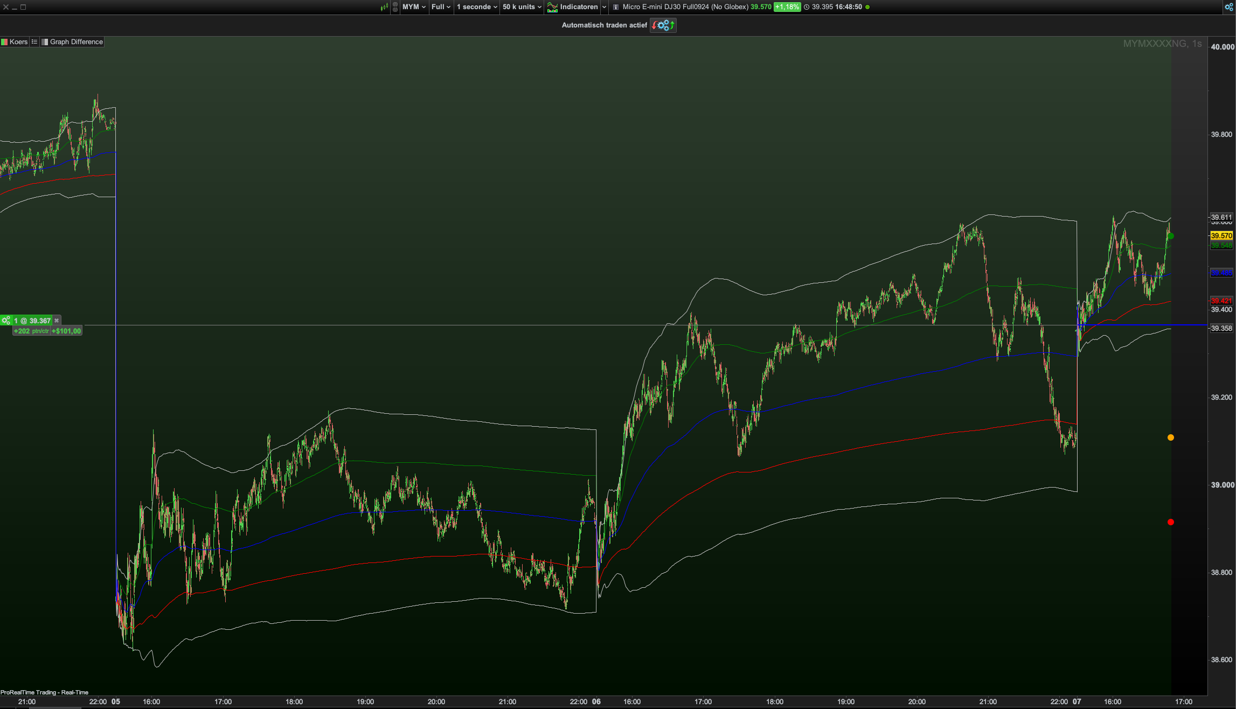The image size is (1236, 709).
Task: Change the 1 seconde timeframe dropdown
Action: click(x=477, y=7)
